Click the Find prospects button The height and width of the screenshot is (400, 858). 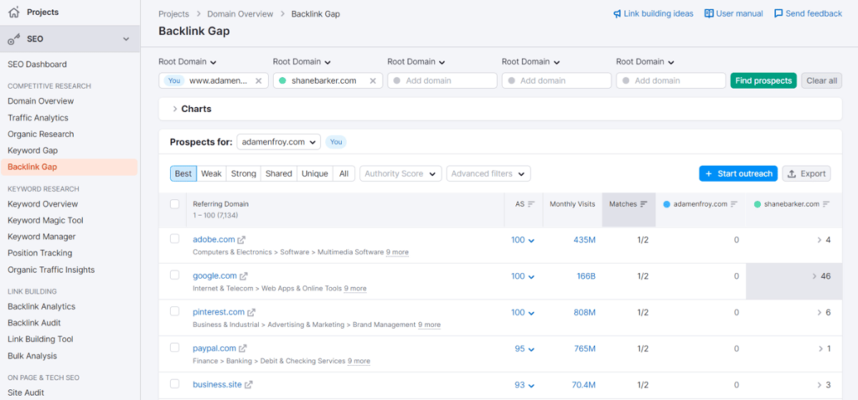point(763,81)
